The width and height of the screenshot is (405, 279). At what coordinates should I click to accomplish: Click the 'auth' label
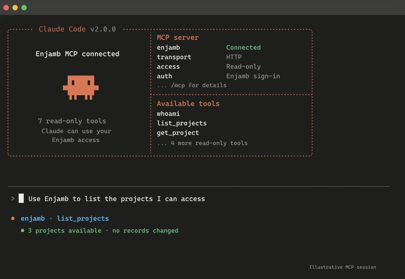(x=164, y=76)
